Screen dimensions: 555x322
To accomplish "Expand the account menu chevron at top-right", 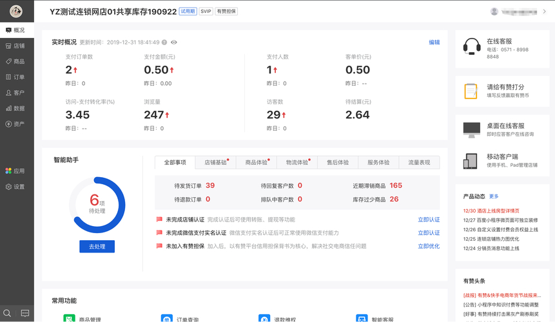I will click(545, 12).
